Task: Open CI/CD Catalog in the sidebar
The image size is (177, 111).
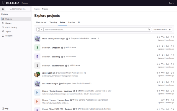Action: tap(16, 27)
